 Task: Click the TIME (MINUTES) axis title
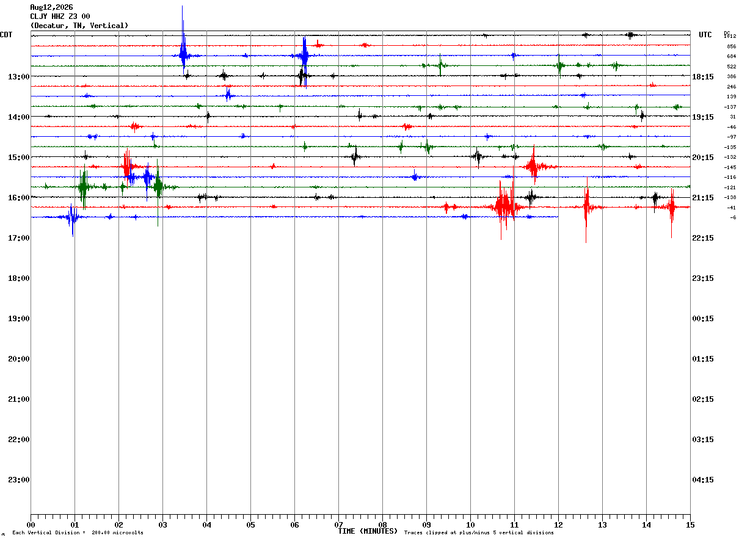pyautogui.click(x=368, y=531)
